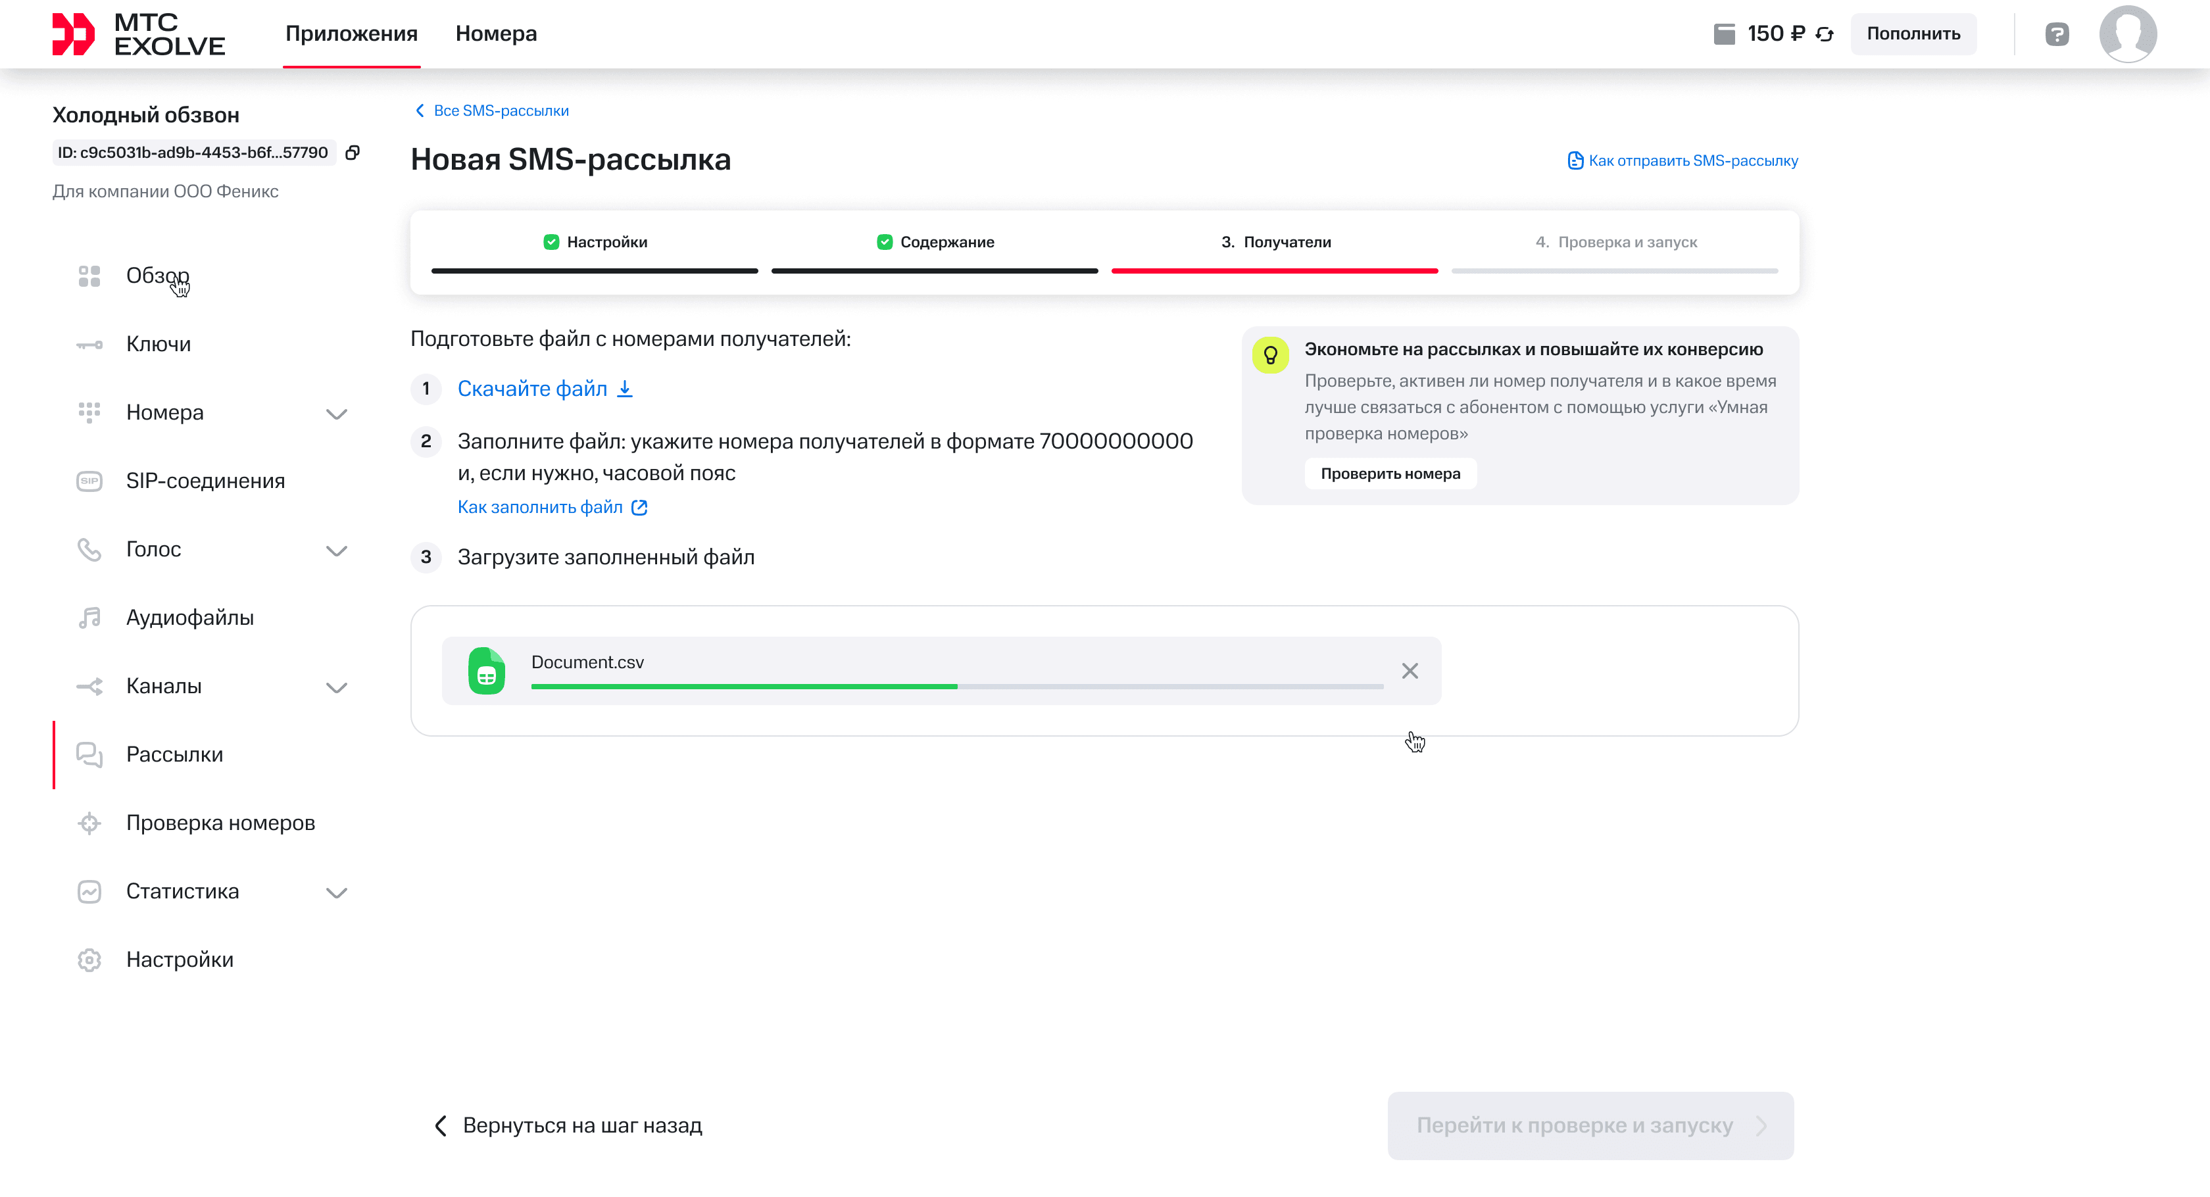Click the balance refresh icon

pos(1825,34)
